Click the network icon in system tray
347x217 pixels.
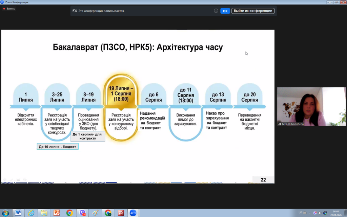click(x=325, y=213)
